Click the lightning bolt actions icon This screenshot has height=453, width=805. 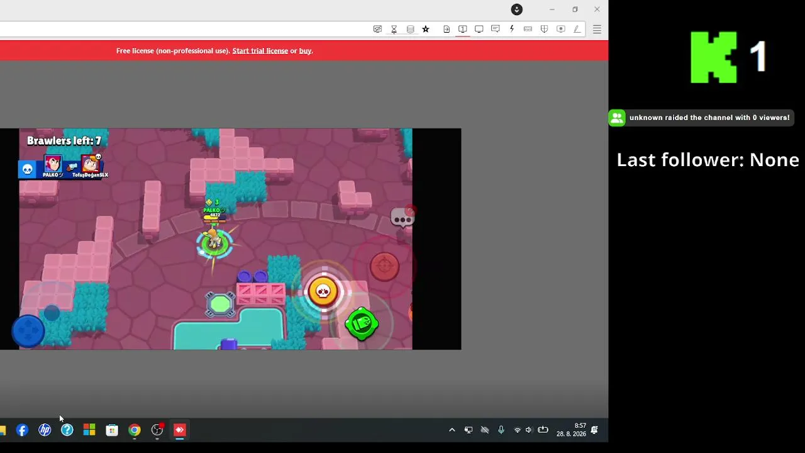tap(511, 29)
